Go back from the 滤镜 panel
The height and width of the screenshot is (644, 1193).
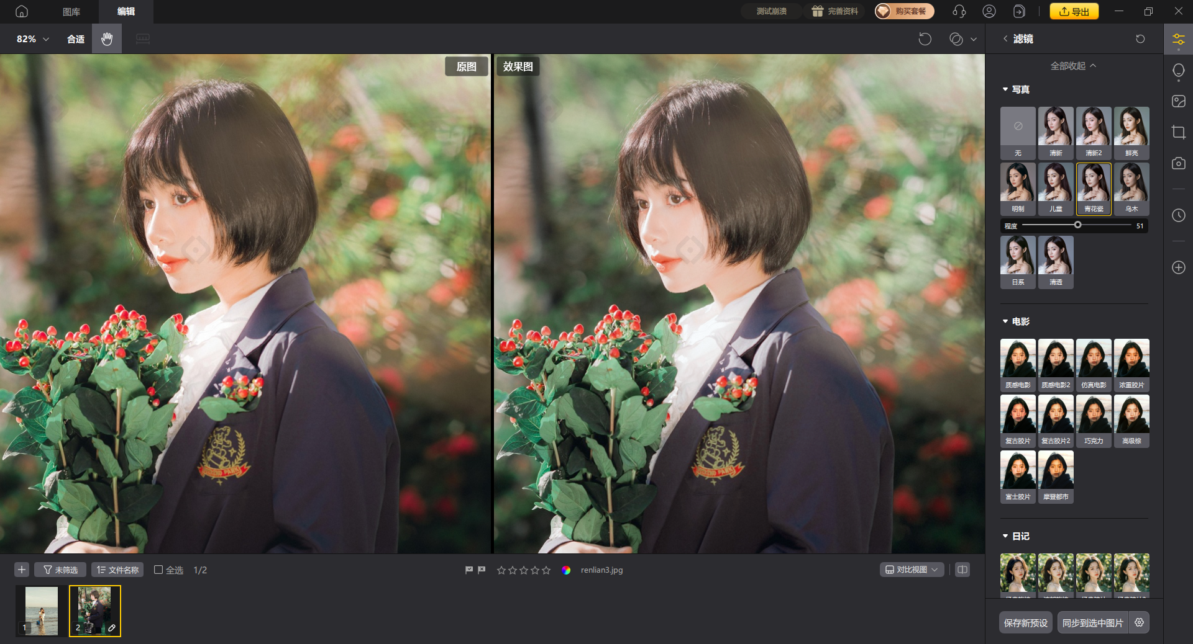tap(1005, 39)
